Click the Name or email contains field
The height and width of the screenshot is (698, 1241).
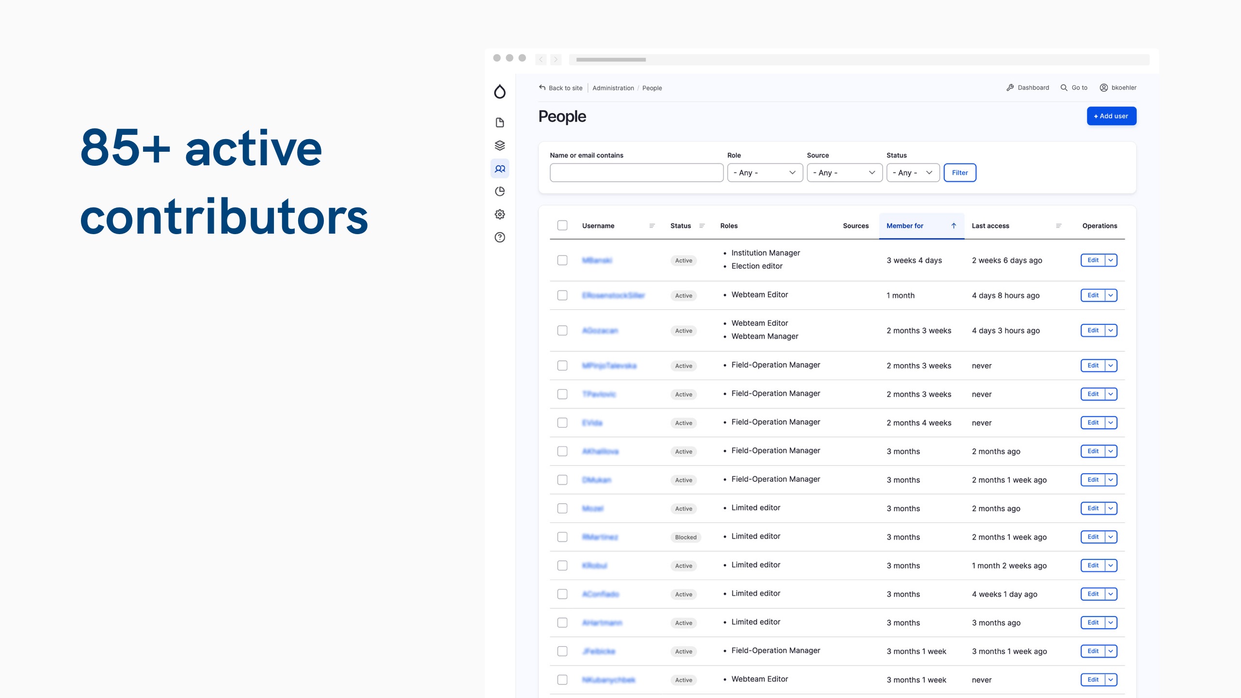[636, 173]
